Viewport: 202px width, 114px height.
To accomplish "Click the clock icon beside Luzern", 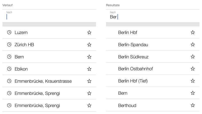I will pyautogui.click(x=9, y=32).
